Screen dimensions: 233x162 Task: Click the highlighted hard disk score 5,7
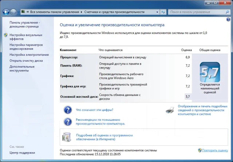click(188, 97)
